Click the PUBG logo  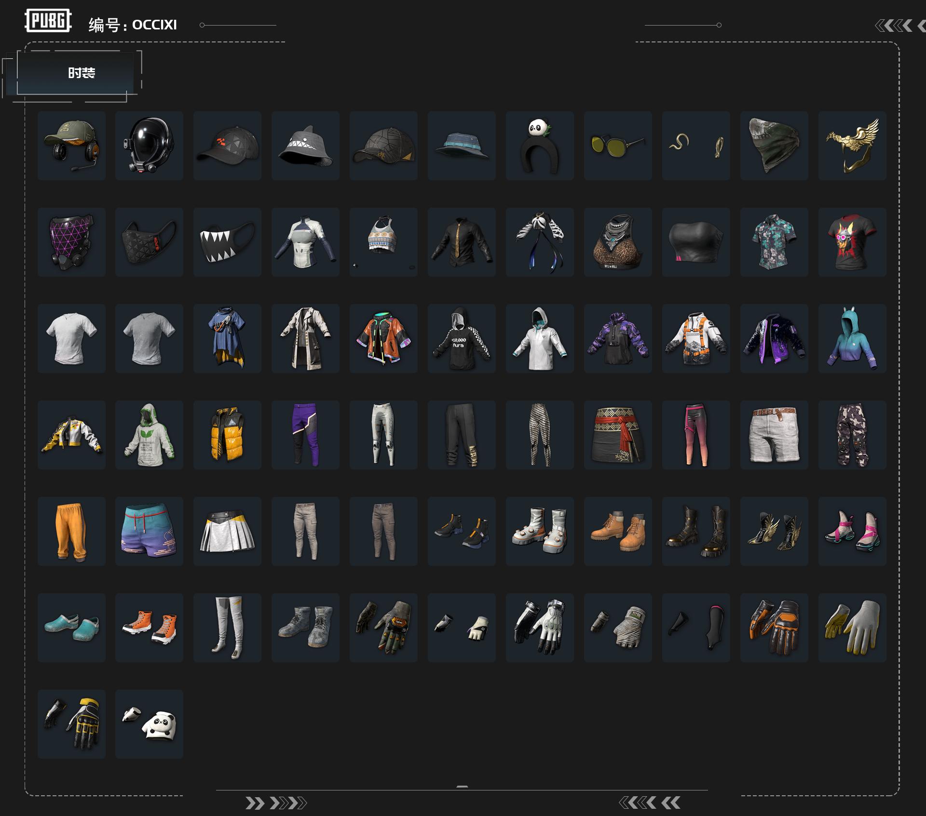point(48,21)
